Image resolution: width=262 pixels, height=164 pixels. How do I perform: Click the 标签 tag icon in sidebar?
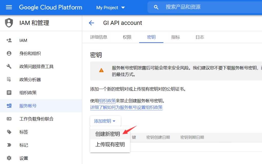point(9,132)
